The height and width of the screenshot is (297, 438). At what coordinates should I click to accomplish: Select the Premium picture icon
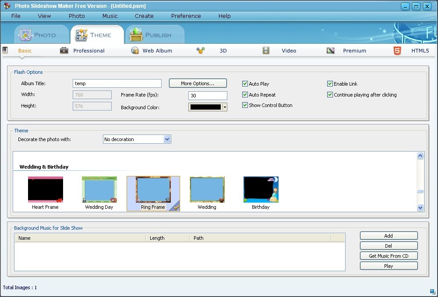331,51
